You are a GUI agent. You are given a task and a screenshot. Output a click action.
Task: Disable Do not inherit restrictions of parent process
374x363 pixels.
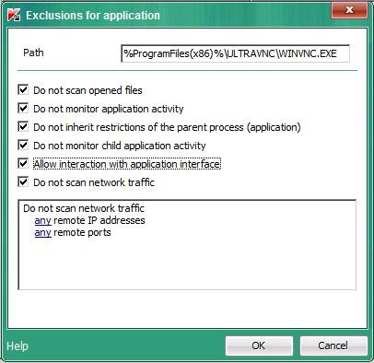(23, 127)
